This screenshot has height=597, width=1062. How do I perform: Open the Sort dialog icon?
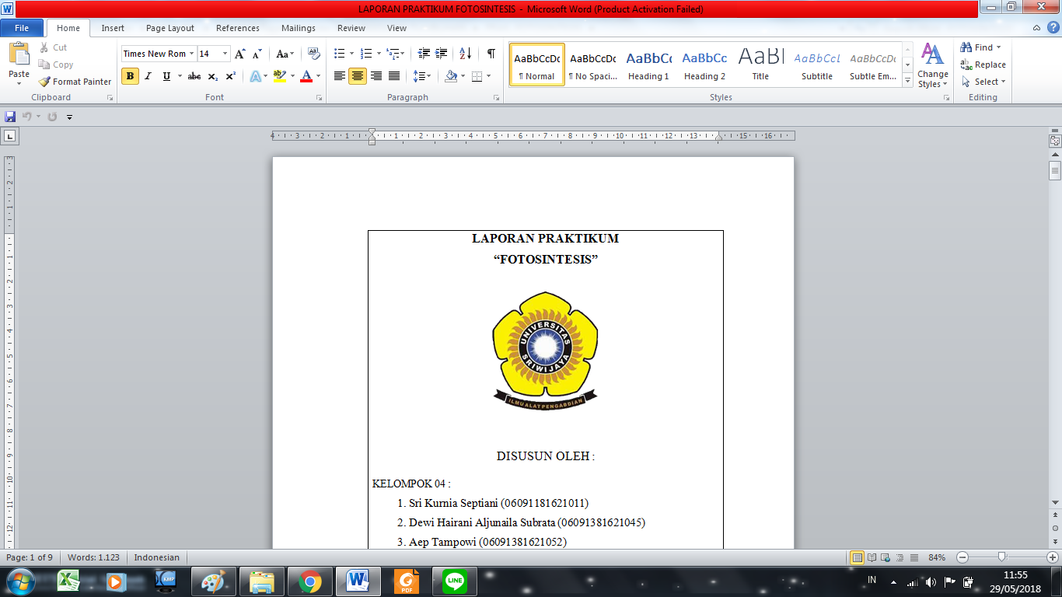(x=466, y=53)
